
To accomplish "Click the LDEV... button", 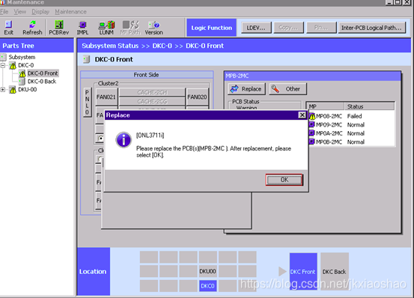I will coord(256,28).
